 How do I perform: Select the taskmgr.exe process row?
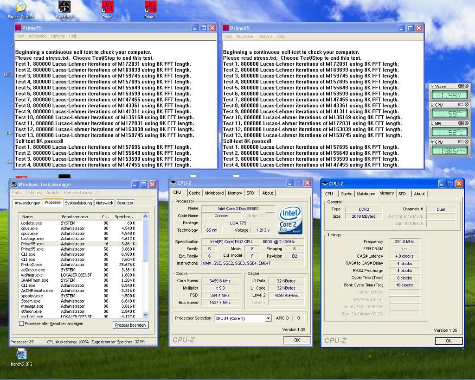78,238
